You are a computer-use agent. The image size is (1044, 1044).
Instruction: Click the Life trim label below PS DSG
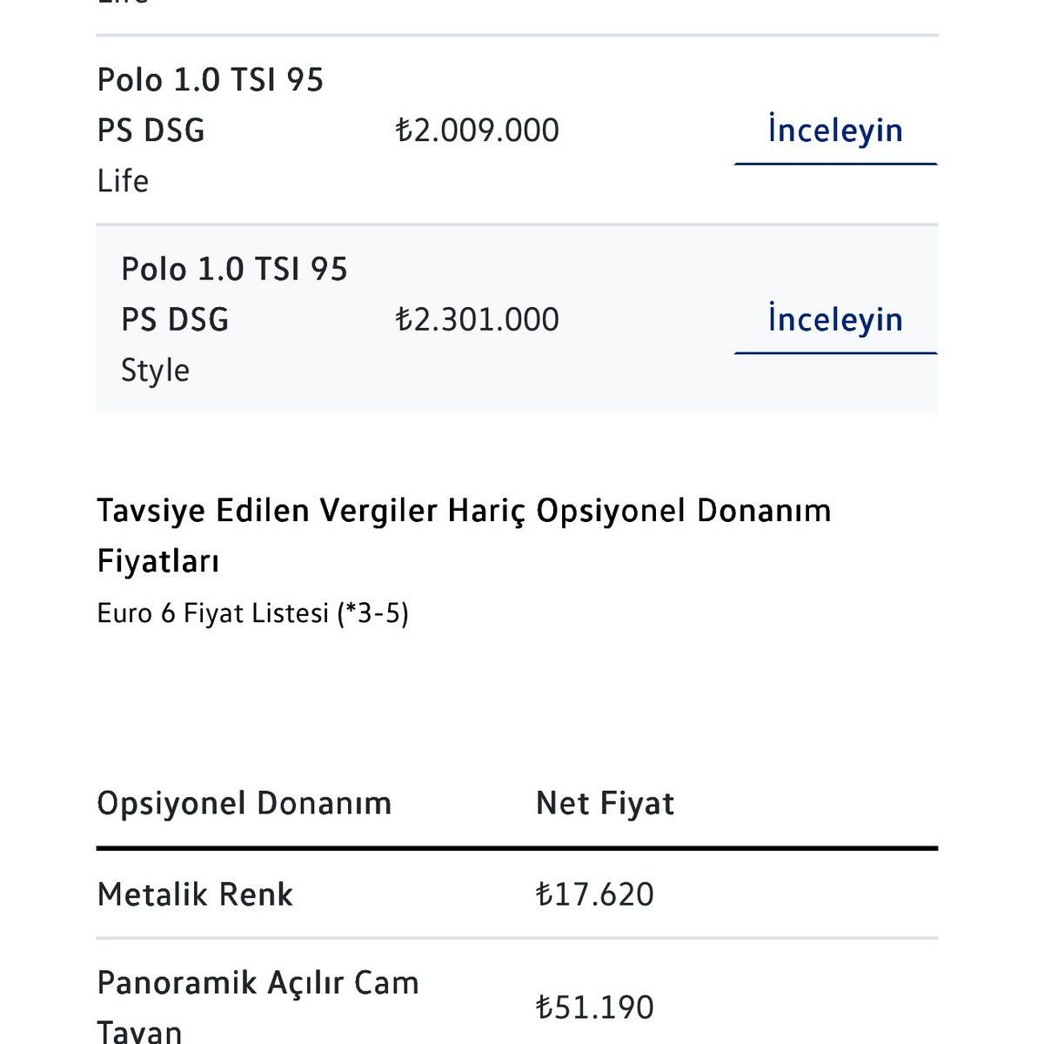point(123,181)
